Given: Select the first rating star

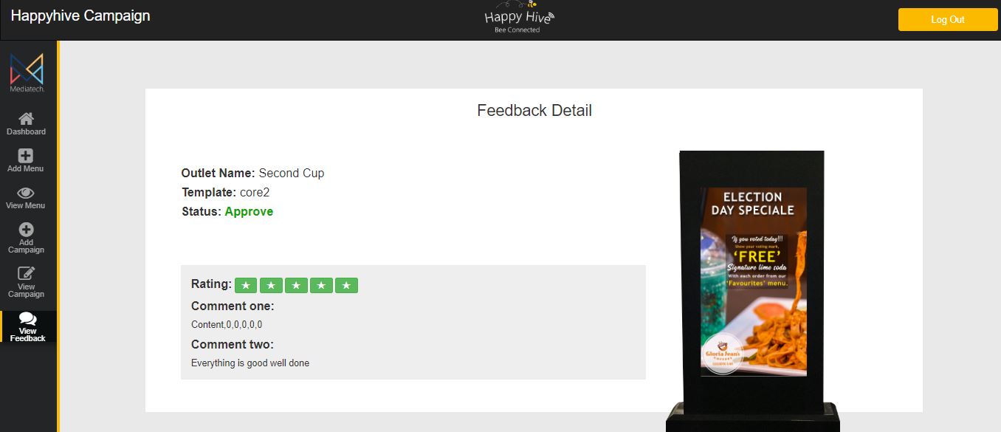Looking at the screenshot, I should 246,285.
